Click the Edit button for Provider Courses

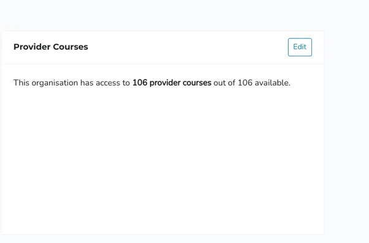click(300, 47)
